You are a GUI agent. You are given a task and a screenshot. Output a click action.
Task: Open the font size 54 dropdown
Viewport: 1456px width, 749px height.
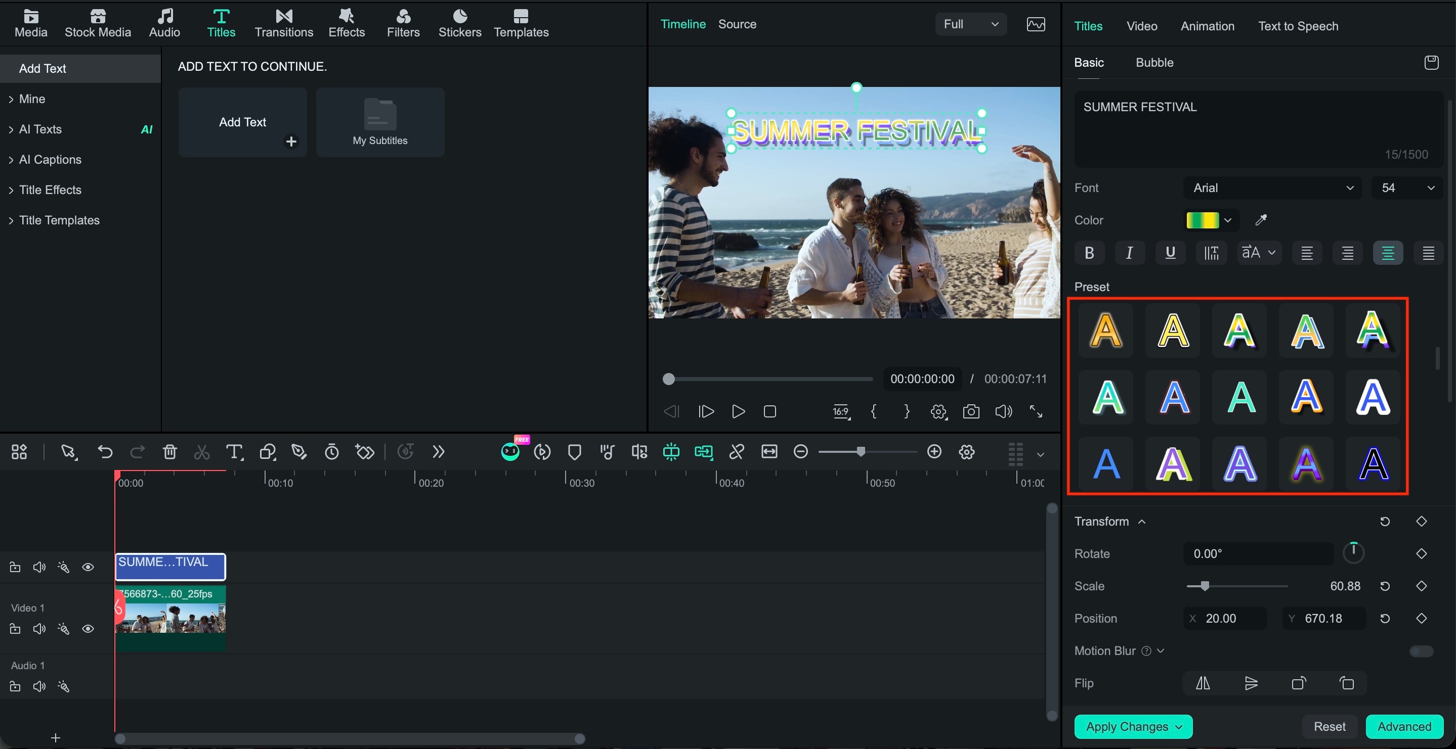[1407, 188]
